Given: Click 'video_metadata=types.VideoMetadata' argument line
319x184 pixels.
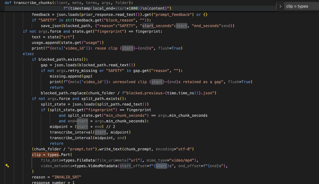Looking at the screenshot, I should 134,166.
